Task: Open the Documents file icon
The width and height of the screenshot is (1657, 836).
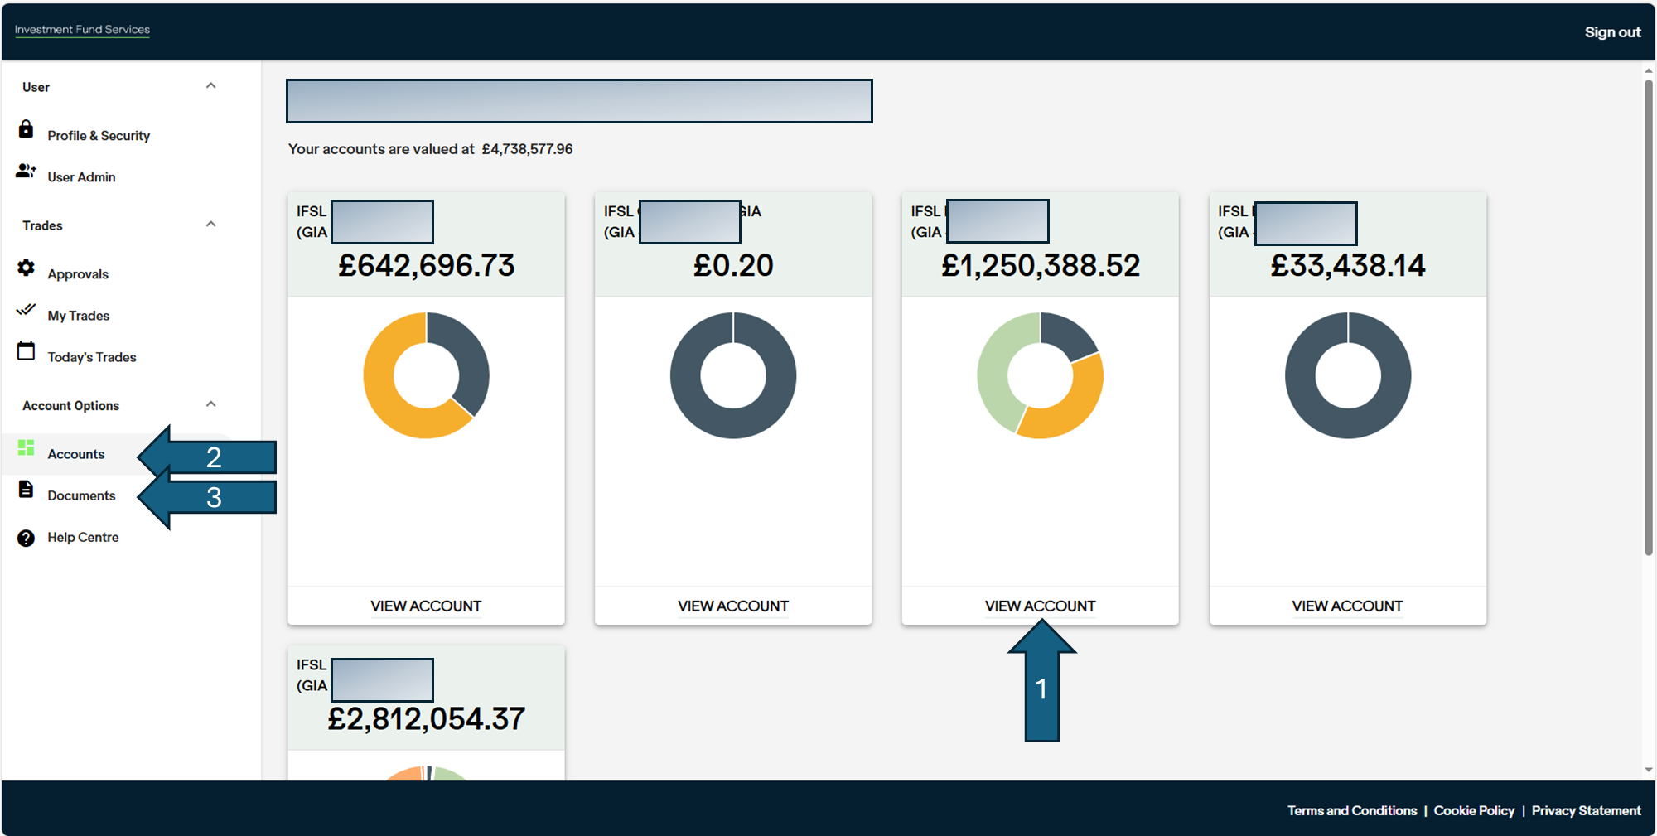Action: point(27,489)
